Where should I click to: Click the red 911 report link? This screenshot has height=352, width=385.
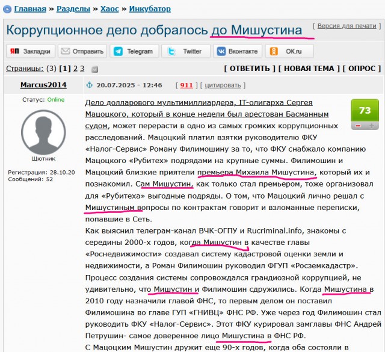point(186,85)
